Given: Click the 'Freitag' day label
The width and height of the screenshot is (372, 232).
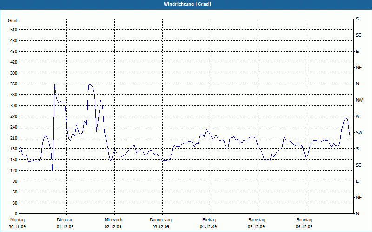Looking at the screenshot, I should coord(209,220).
